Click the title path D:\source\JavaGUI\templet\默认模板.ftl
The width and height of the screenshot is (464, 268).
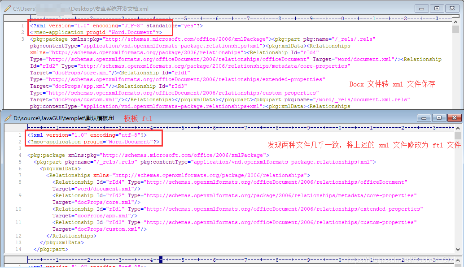64,118
